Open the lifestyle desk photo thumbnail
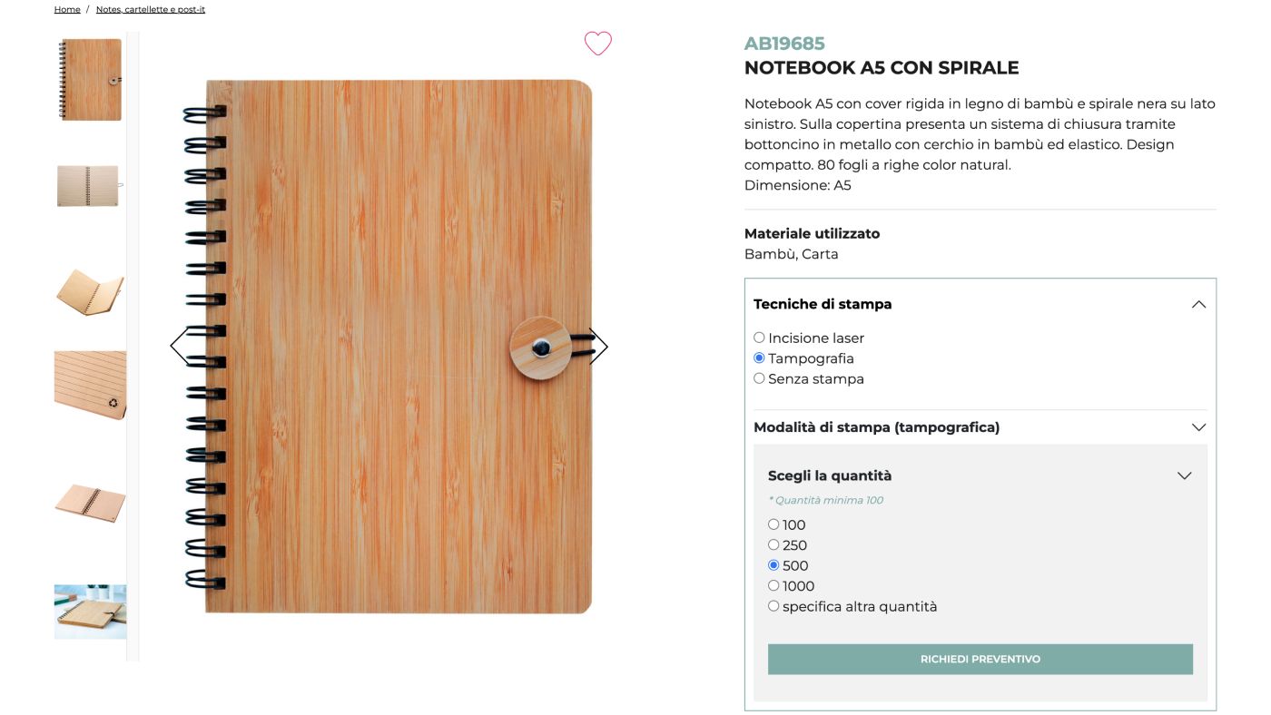The width and height of the screenshot is (1271, 715). (90, 612)
